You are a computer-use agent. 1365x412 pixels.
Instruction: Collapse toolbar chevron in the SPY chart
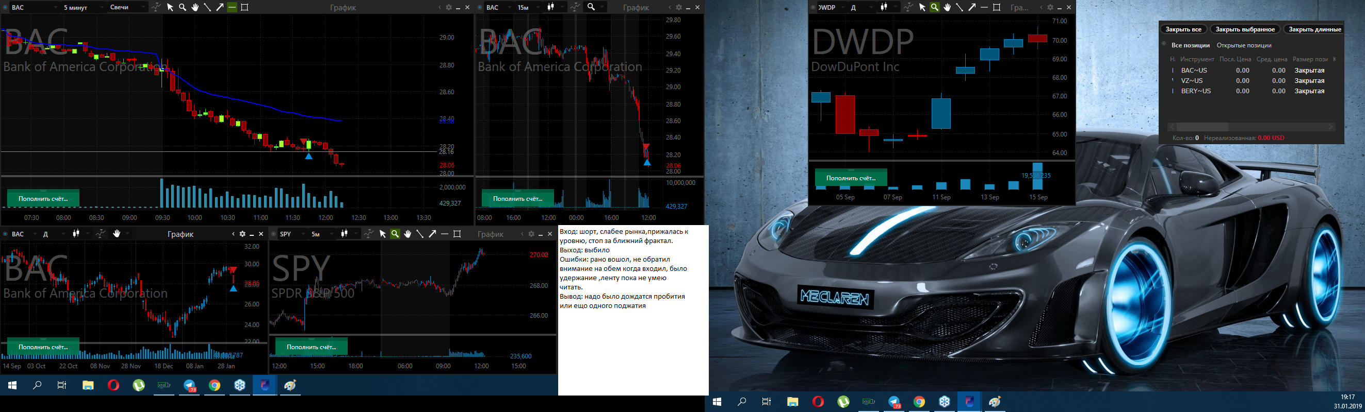pyautogui.click(x=523, y=234)
